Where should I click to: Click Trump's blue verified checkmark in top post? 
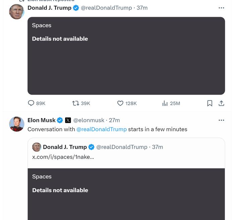[x=76, y=8]
